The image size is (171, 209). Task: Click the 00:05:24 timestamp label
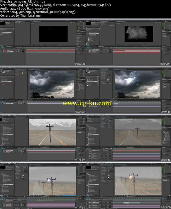click(165, 64)
